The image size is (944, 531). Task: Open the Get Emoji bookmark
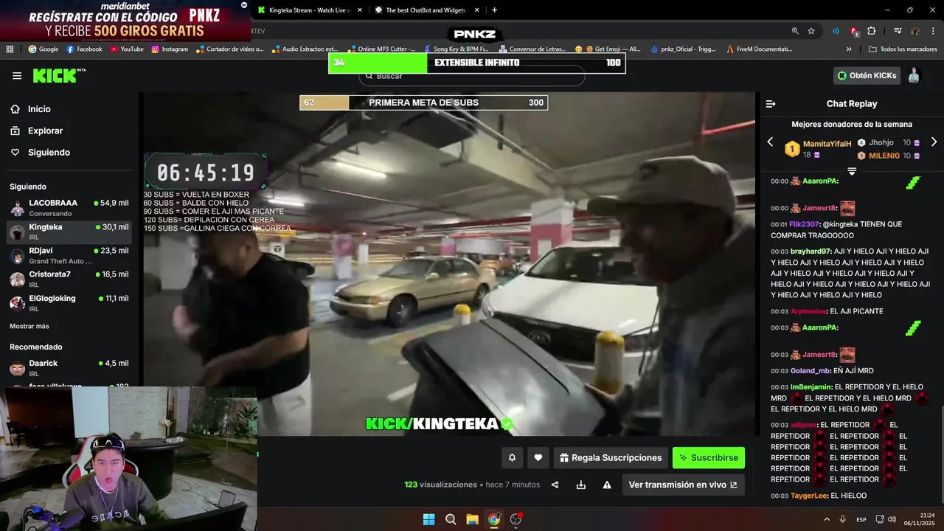(608, 49)
